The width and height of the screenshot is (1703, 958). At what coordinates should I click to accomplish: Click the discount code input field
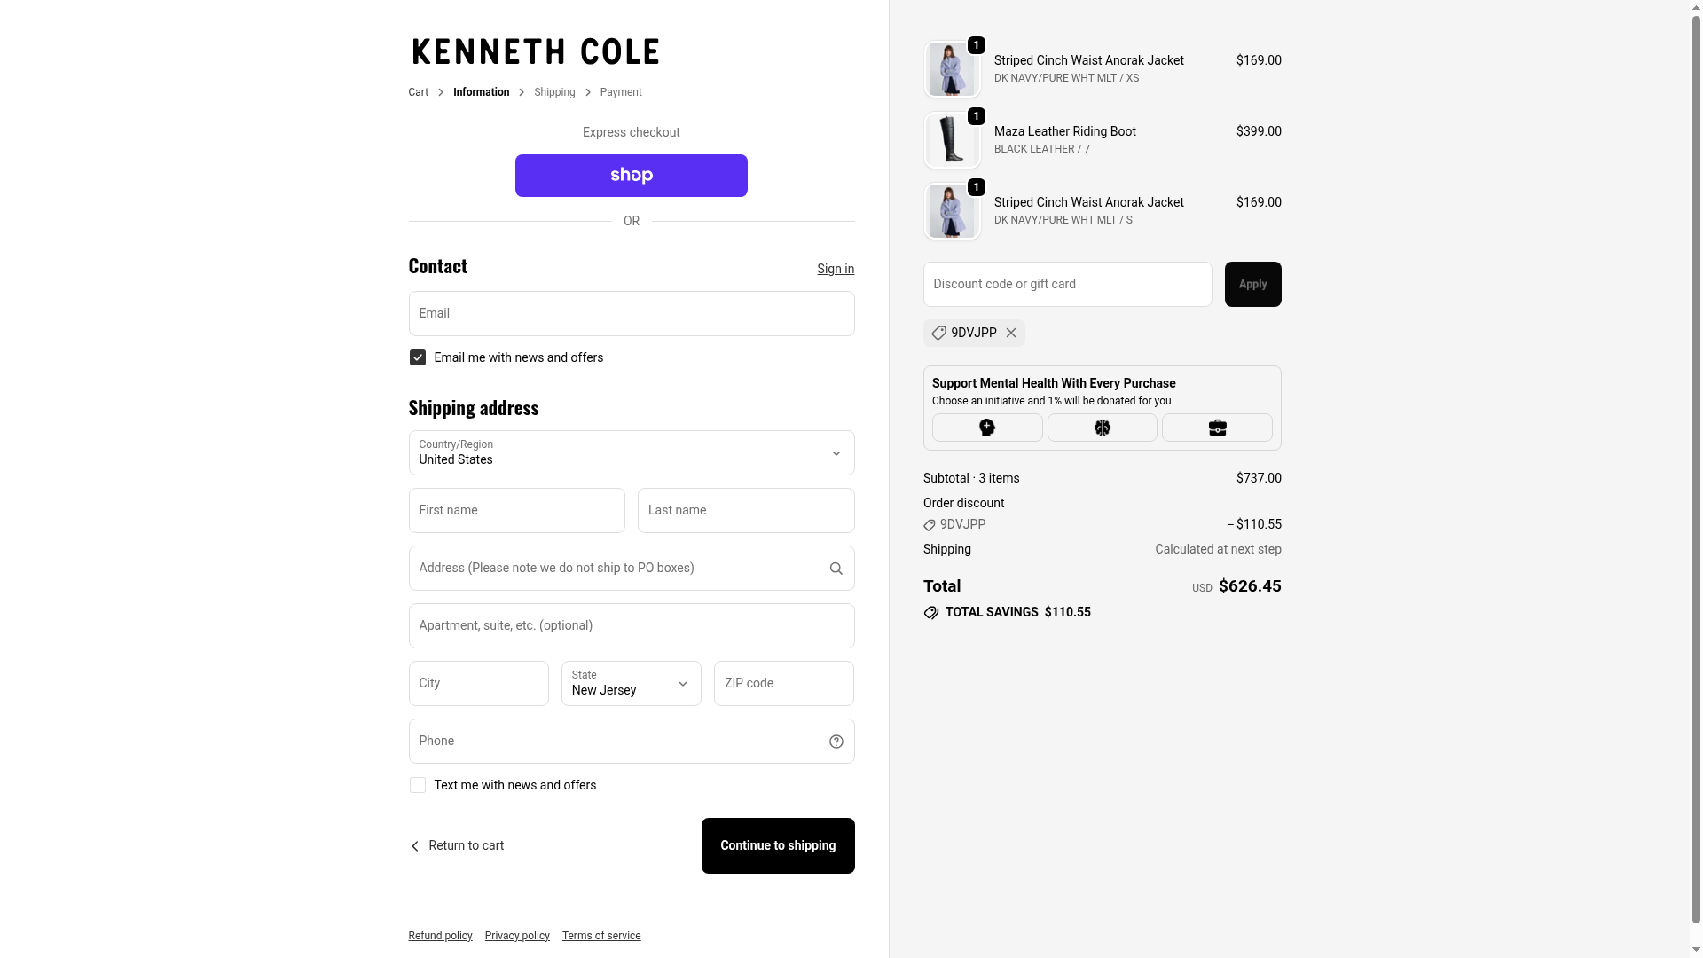1067,284
